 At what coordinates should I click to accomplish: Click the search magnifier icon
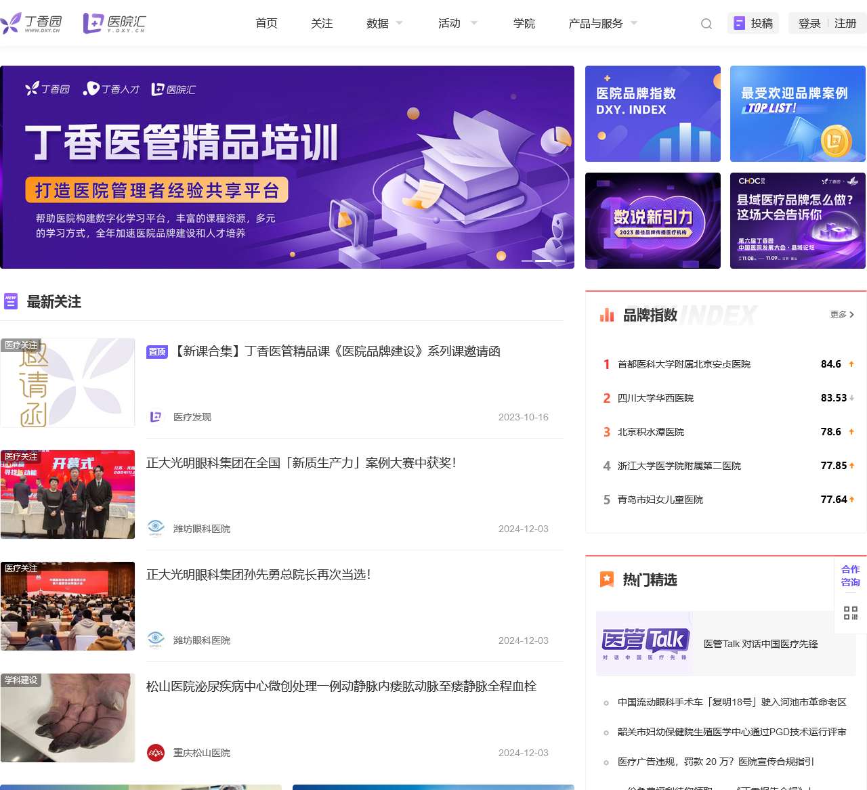point(706,23)
